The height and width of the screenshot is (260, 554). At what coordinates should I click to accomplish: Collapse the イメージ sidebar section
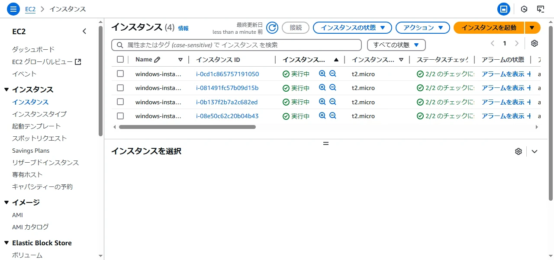click(6, 202)
